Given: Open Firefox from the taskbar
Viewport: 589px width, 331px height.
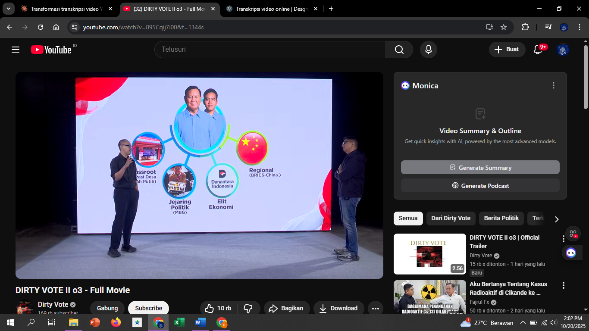Looking at the screenshot, I should (x=116, y=322).
